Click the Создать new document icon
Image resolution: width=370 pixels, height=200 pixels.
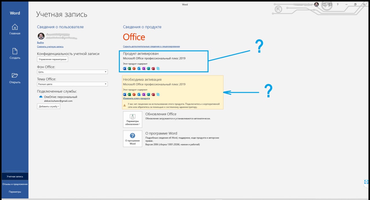15,51
